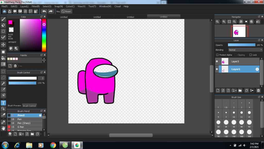The width and height of the screenshot is (264, 149).
Task: Undock the Layer panel via popout icon
Action: coord(259,40)
